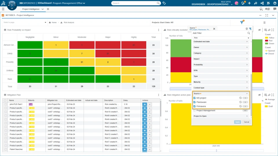Expand the Owner filter section
This screenshot has height=156, width=278.
221,47
